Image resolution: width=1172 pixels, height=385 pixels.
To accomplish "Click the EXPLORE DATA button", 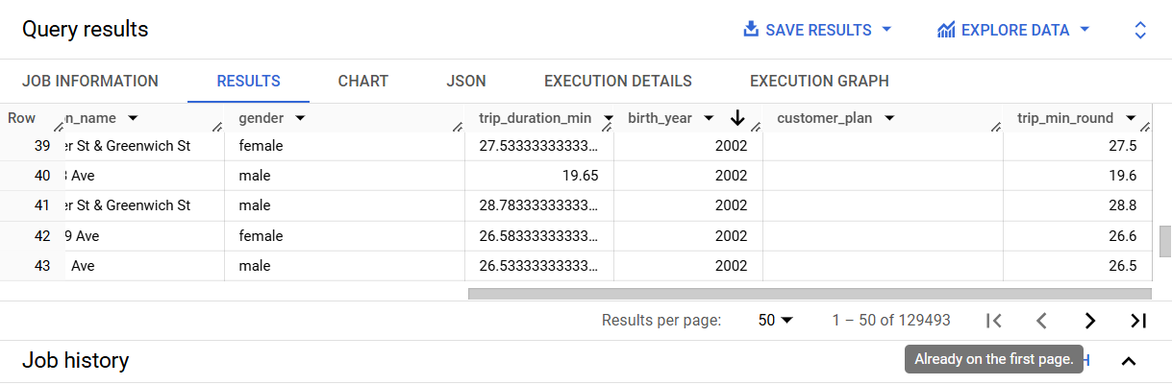I will pyautogui.click(x=1014, y=30).
